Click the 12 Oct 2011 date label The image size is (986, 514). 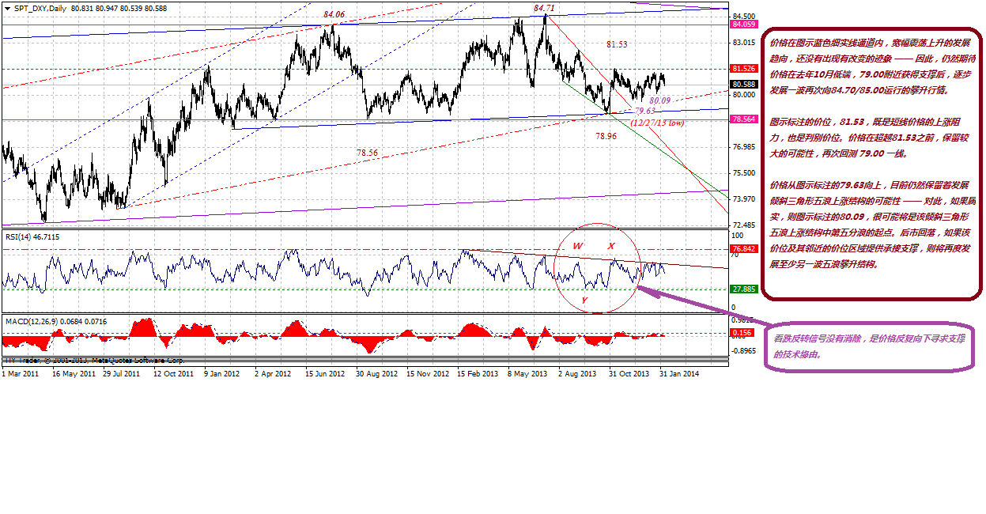[x=175, y=373]
